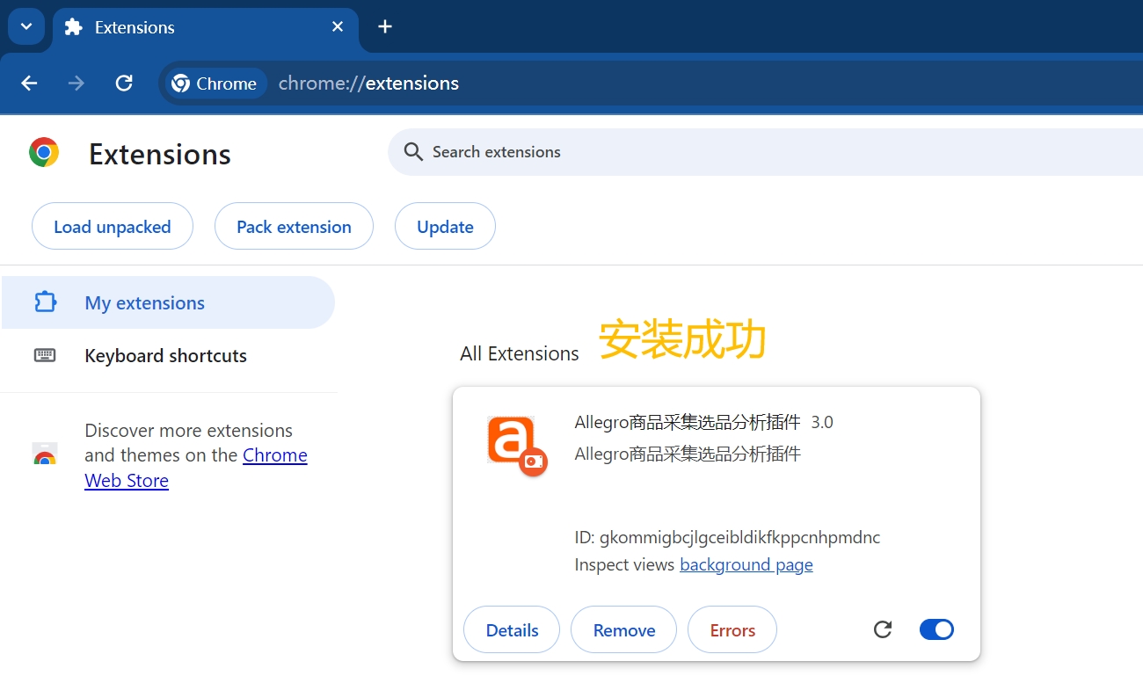Reload the current page
Screen dimensions: 1143x676
[124, 84]
